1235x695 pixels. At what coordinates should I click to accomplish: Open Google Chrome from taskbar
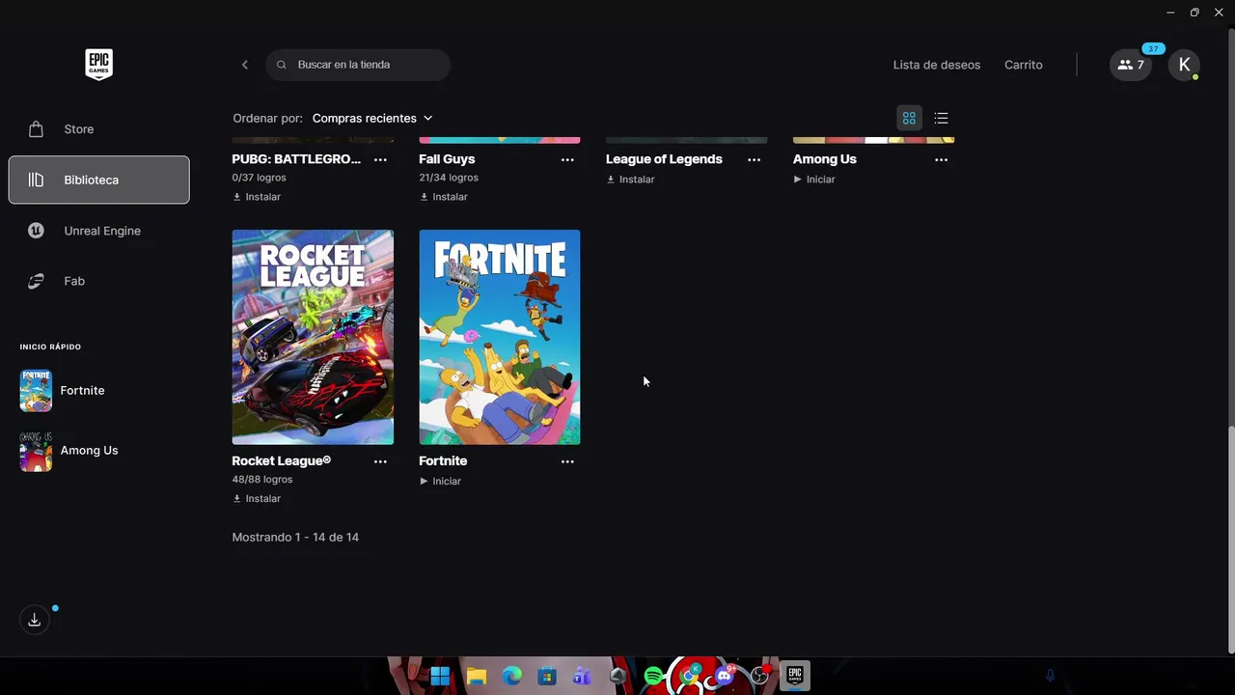point(689,676)
